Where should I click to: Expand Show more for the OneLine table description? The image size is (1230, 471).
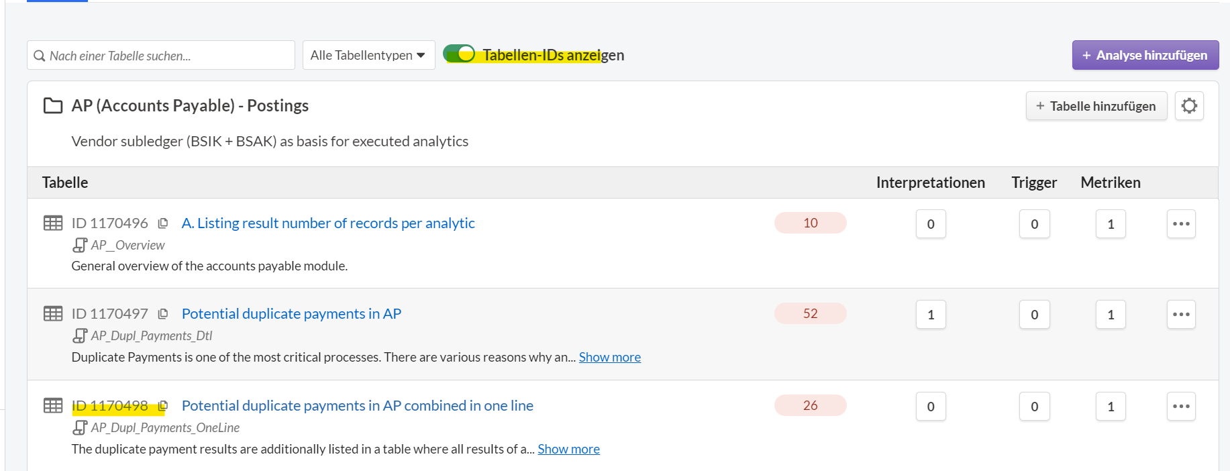click(568, 450)
